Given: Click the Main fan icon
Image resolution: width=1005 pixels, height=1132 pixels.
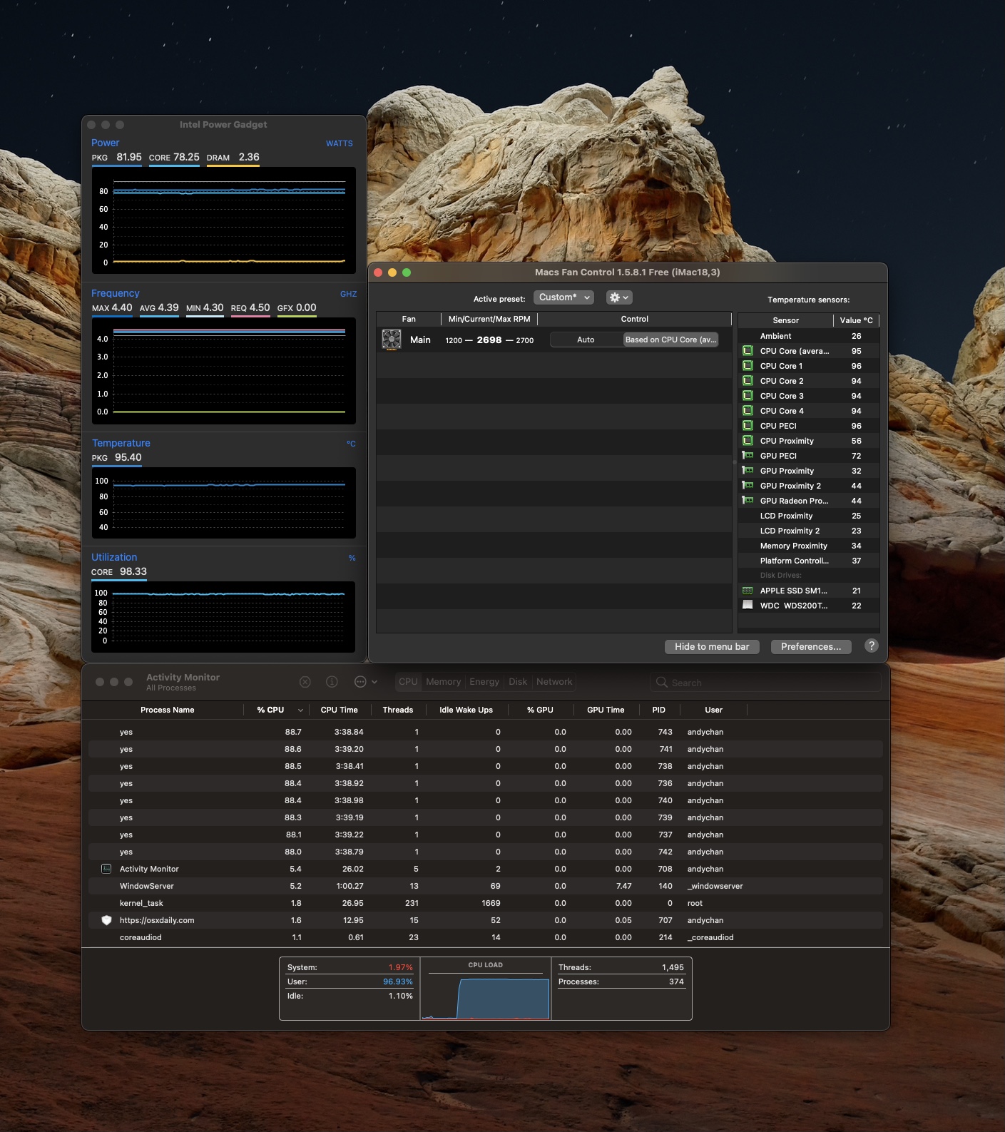Looking at the screenshot, I should [x=391, y=340].
